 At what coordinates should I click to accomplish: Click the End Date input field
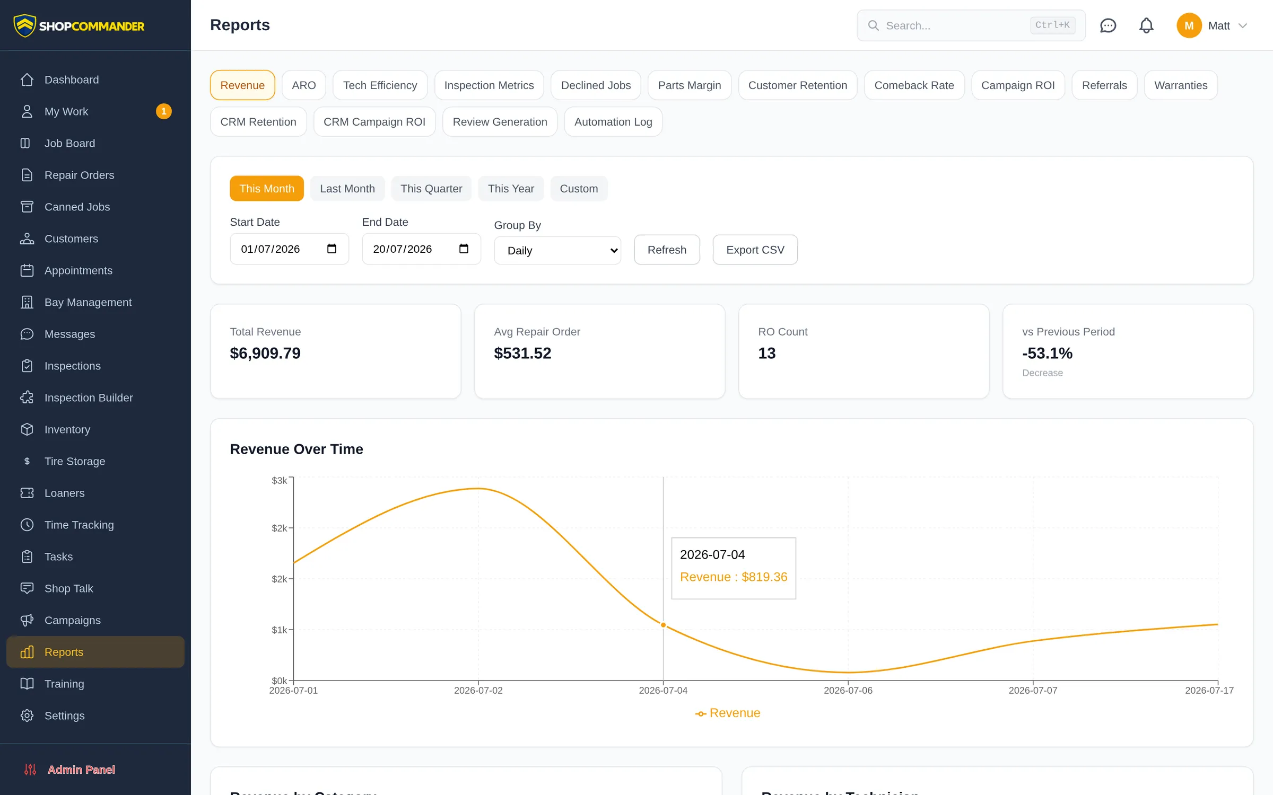click(421, 249)
